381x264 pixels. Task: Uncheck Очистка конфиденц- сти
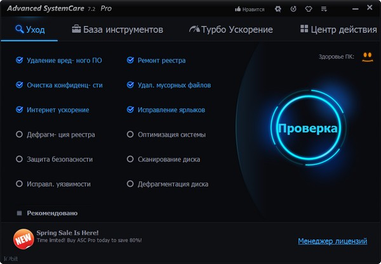[20, 85]
